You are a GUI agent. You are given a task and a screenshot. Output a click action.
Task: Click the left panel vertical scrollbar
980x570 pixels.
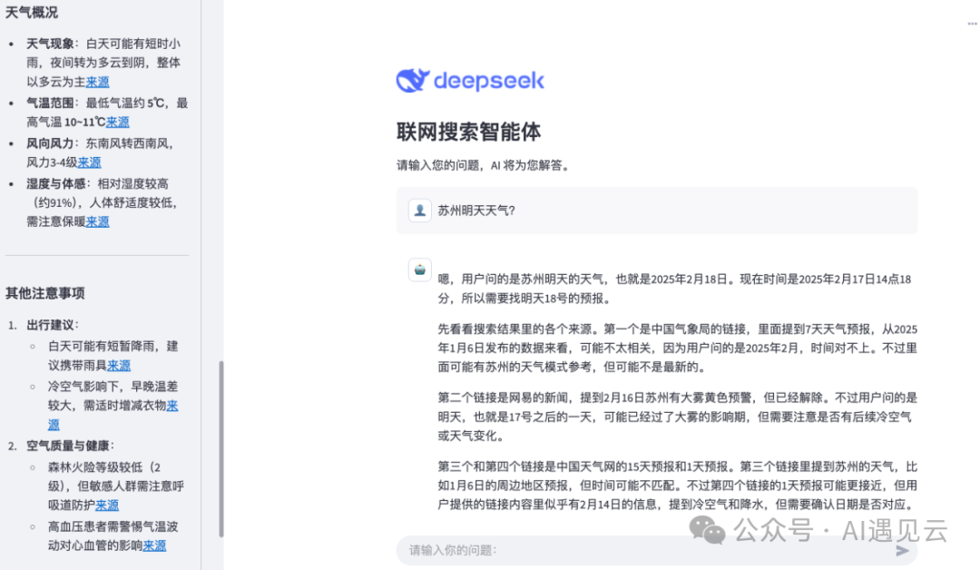221,448
